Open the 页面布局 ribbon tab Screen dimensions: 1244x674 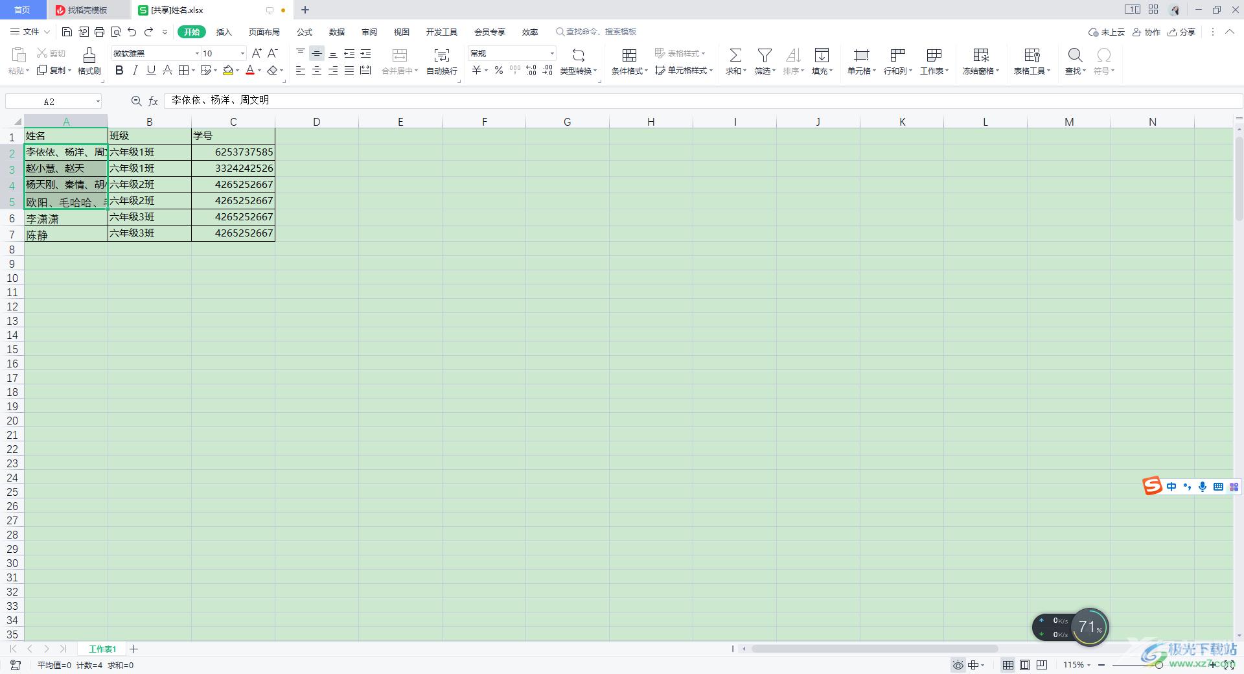[264, 32]
